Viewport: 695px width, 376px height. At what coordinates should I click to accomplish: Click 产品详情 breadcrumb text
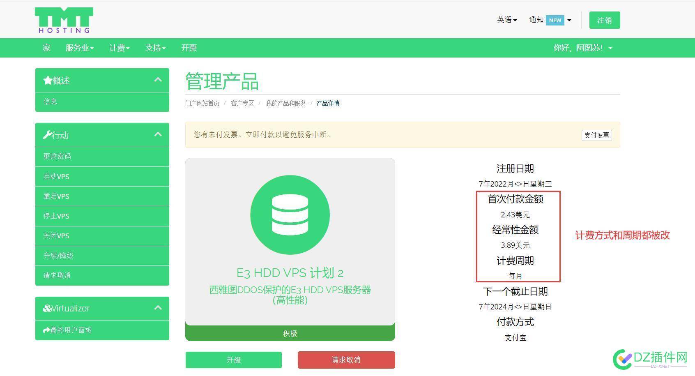click(328, 103)
